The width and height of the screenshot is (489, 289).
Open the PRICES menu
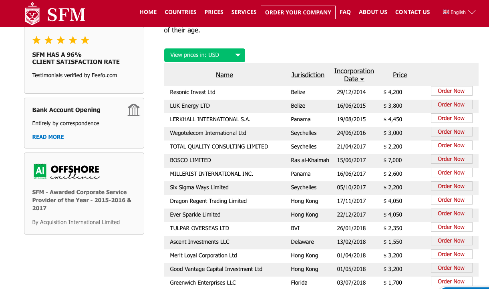click(214, 12)
